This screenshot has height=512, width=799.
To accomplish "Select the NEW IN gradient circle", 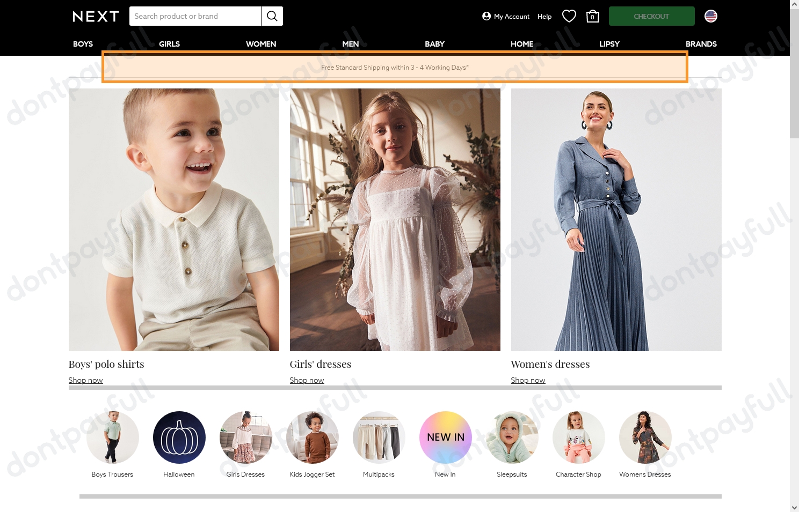I will point(446,437).
